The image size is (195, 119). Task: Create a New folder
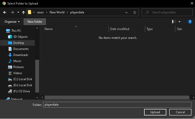(x=35, y=22)
